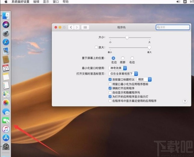Open the 神奇效果 minimize effect dropdown
Image resolution: width=194 pixels, height=157 pixels.
[118, 68]
